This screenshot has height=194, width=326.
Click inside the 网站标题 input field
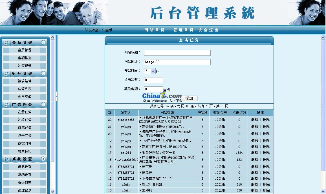click(x=177, y=53)
